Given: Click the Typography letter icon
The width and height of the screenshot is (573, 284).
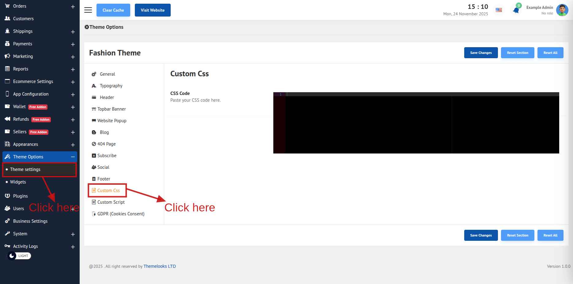Looking at the screenshot, I should [94, 86].
